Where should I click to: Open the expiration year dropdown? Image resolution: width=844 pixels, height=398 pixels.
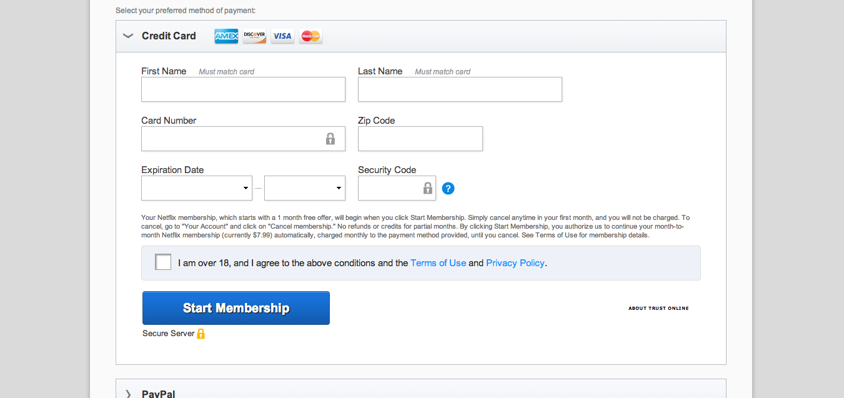[305, 188]
